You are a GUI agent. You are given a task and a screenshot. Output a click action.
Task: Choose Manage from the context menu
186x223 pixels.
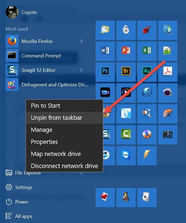click(x=64, y=130)
